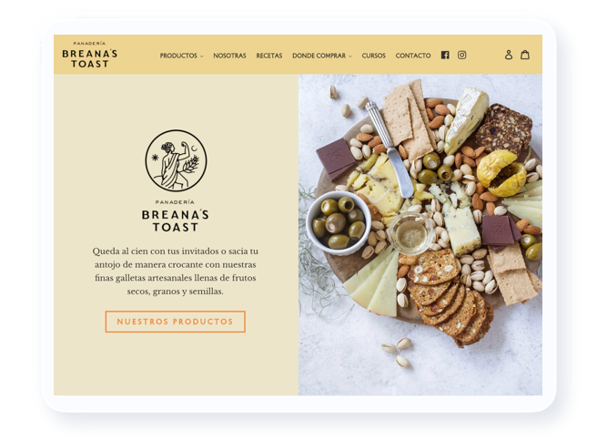Click the Panadería label above hero title

tap(175, 202)
